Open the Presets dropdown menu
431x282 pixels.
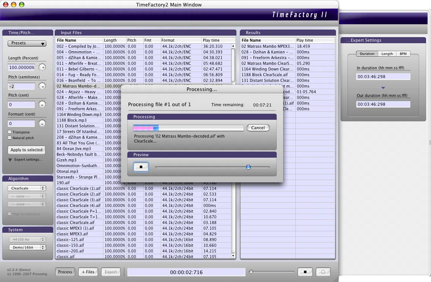click(x=27, y=43)
